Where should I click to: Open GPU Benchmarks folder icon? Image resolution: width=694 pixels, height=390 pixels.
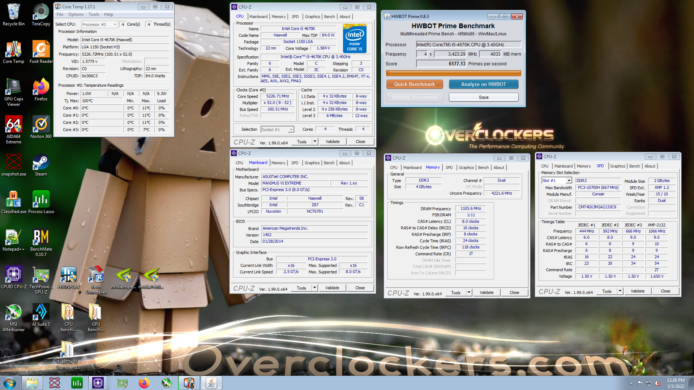[x=96, y=317]
